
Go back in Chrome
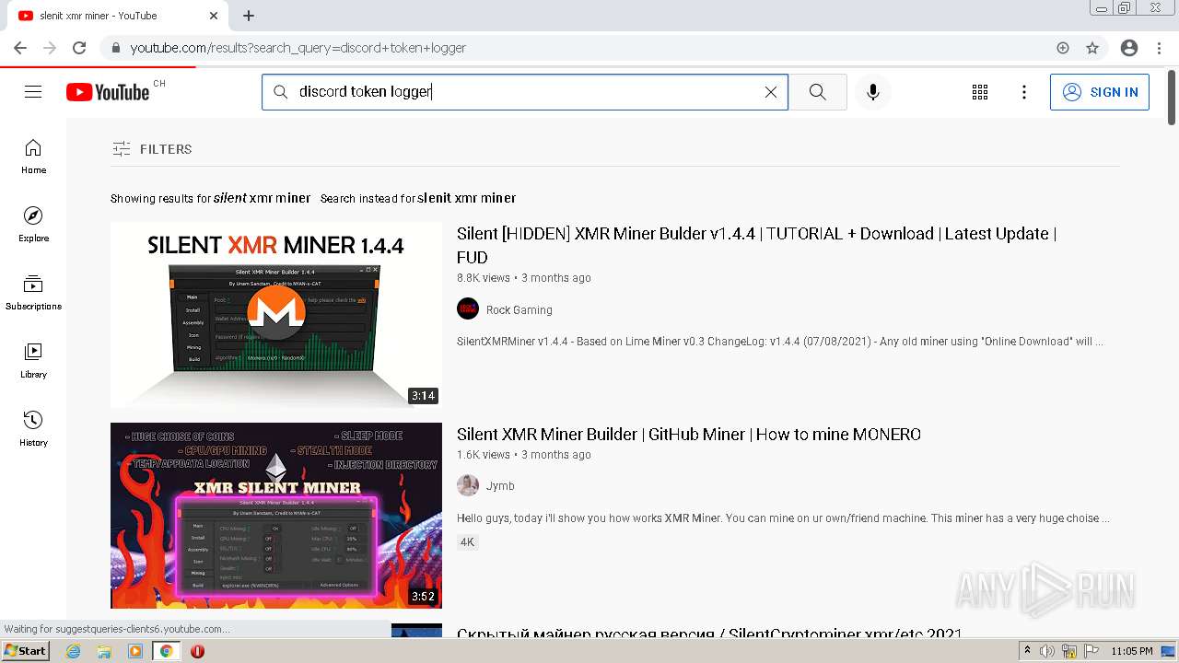click(x=20, y=48)
